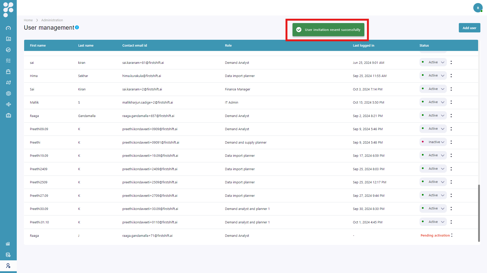The image size is (487, 273).
Task: Open the bar chart report icon in the sidebar
Action: (x=8, y=39)
